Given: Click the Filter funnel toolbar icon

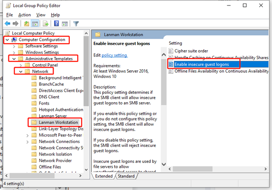Looking at the screenshot, I should (x=76, y=24).
